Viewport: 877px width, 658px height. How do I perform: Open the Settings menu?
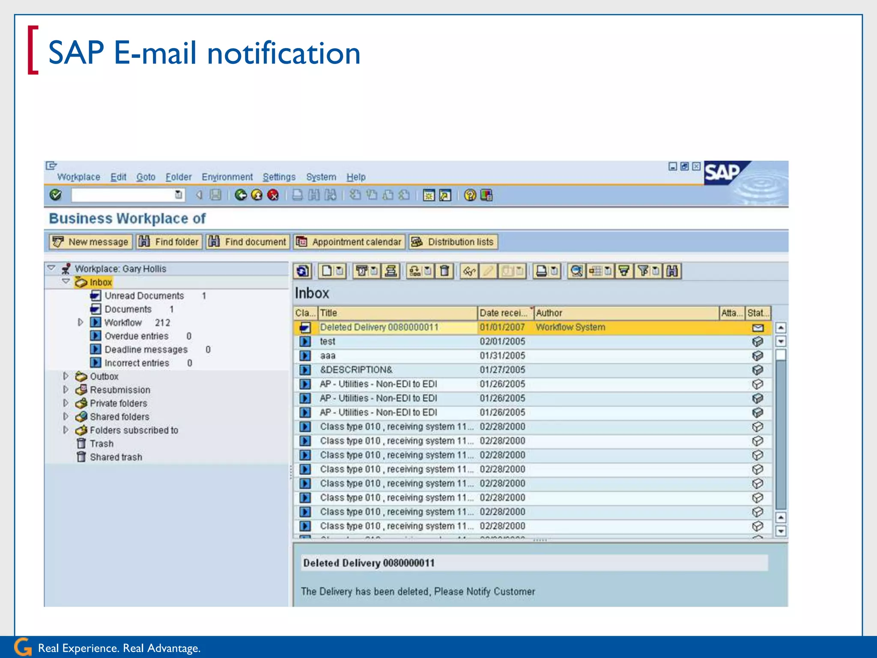[x=279, y=177]
